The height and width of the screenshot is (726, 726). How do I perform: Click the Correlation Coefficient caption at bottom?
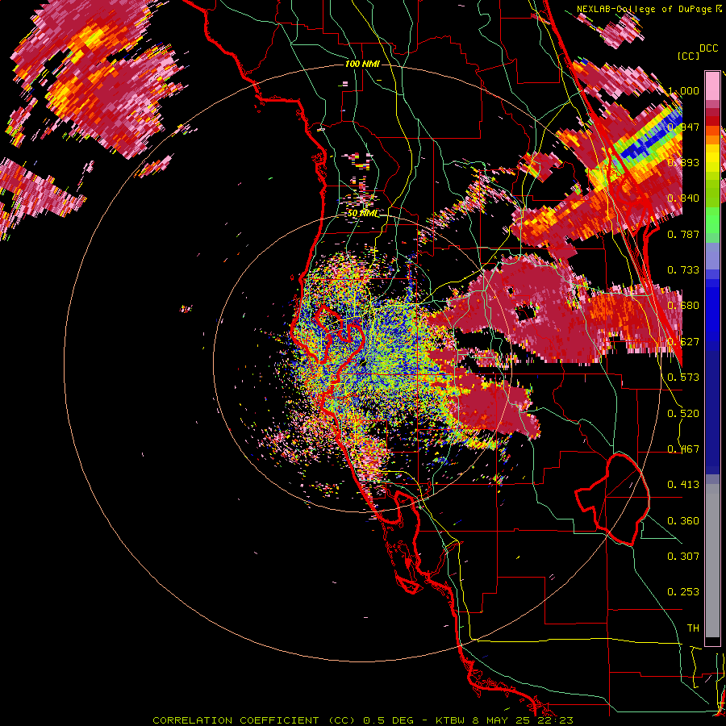coord(363,720)
